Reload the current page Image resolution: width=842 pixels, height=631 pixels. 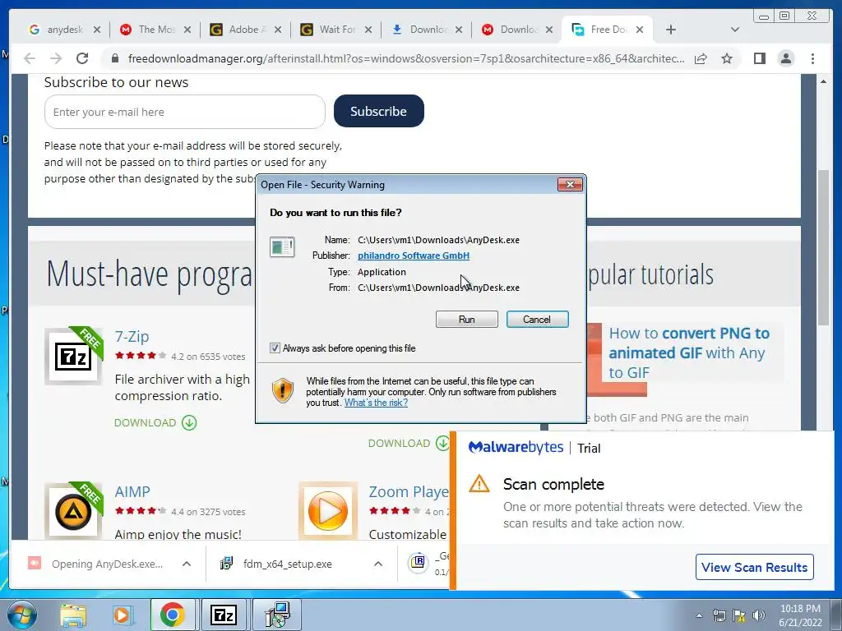82,58
